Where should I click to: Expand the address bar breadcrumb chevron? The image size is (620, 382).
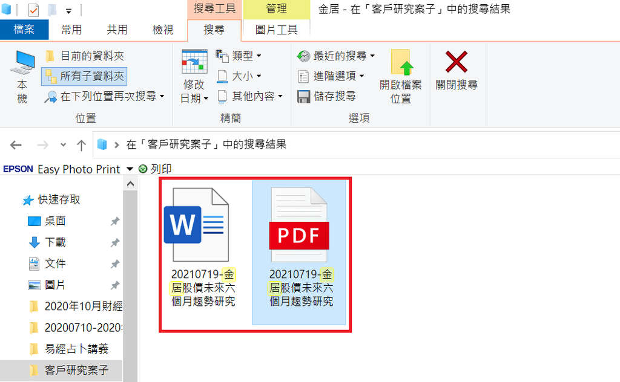117,145
